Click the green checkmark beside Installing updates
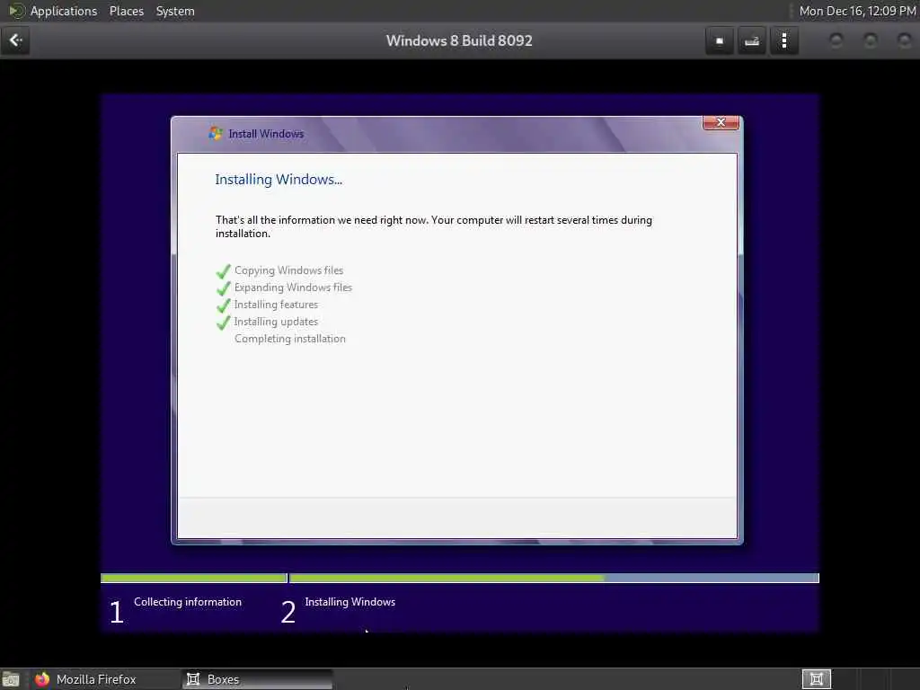920x690 pixels. point(223,323)
